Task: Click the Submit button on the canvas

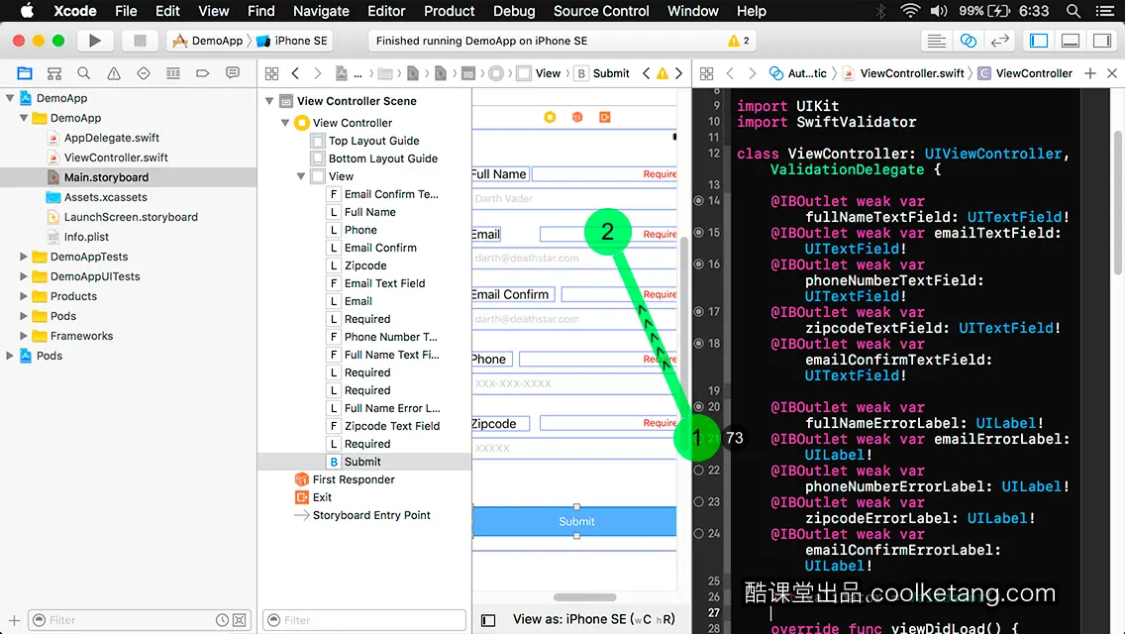Action: (575, 521)
